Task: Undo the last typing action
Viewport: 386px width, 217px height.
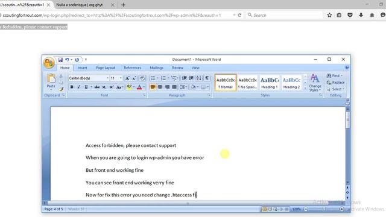Action: 67,60
